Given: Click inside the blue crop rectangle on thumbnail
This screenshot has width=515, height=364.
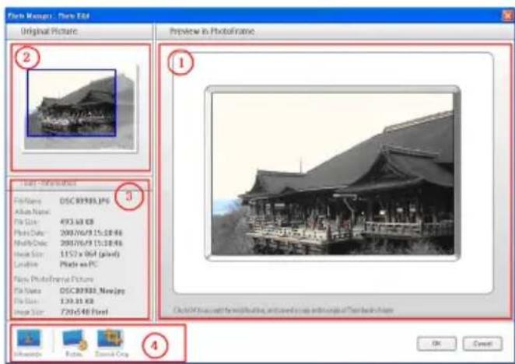Looking at the screenshot, I should coord(72,103).
